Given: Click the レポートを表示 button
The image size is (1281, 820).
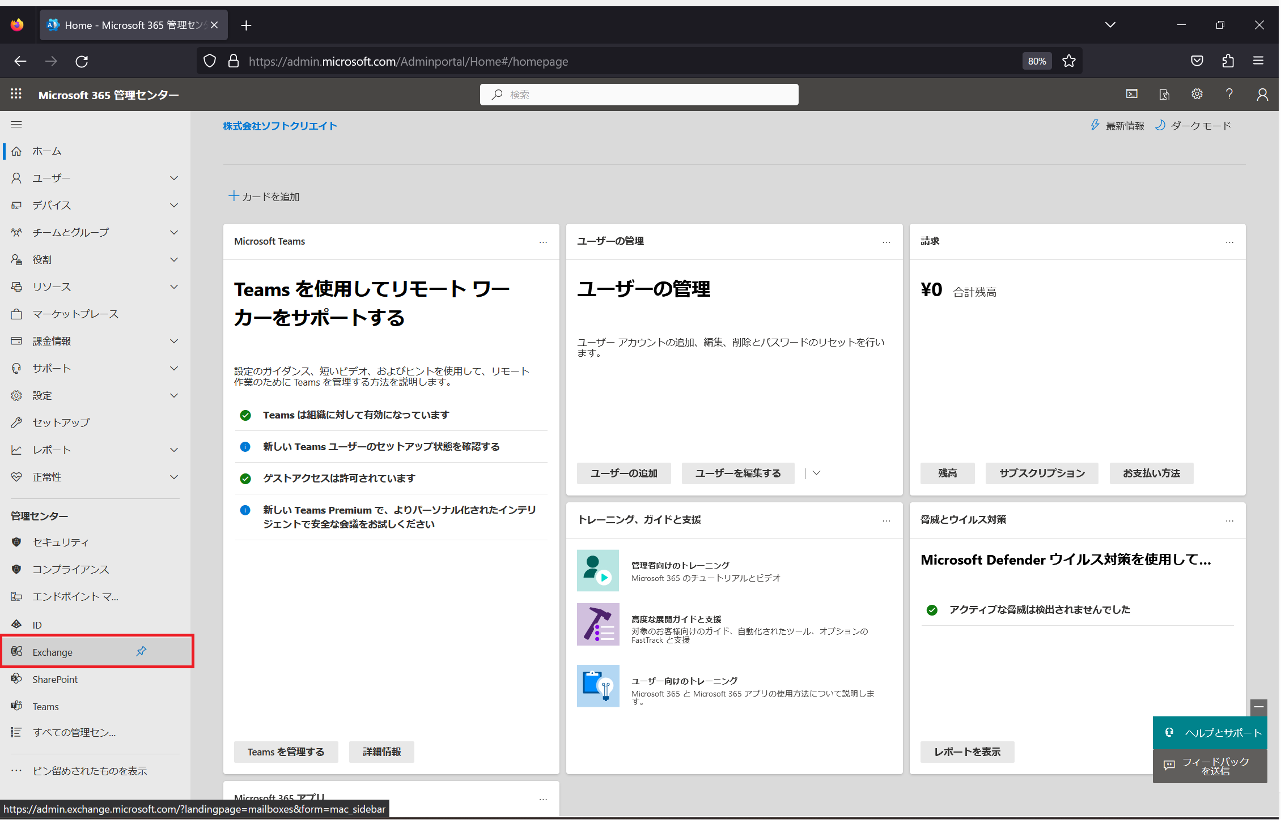Looking at the screenshot, I should pos(967,752).
